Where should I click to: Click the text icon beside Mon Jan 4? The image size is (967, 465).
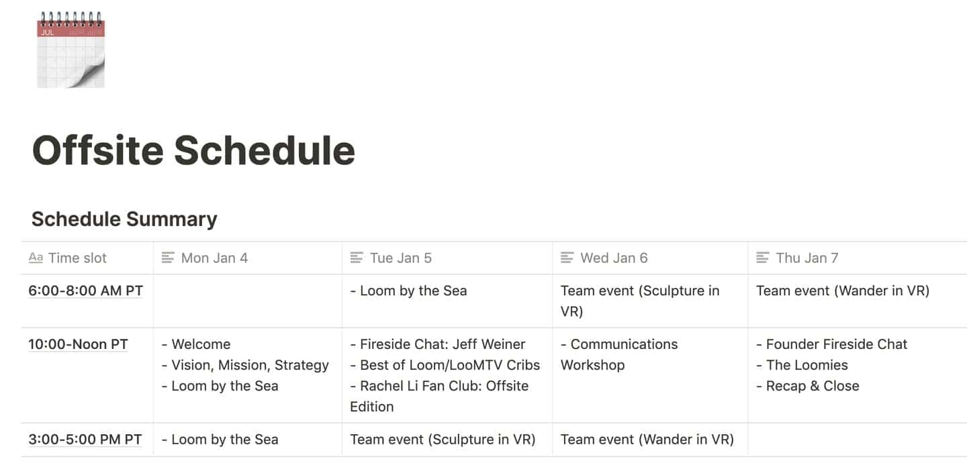point(168,258)
